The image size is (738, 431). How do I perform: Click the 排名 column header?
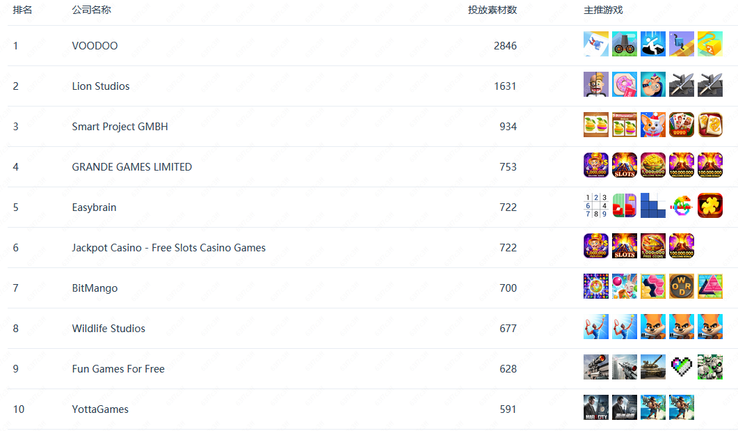22,10
